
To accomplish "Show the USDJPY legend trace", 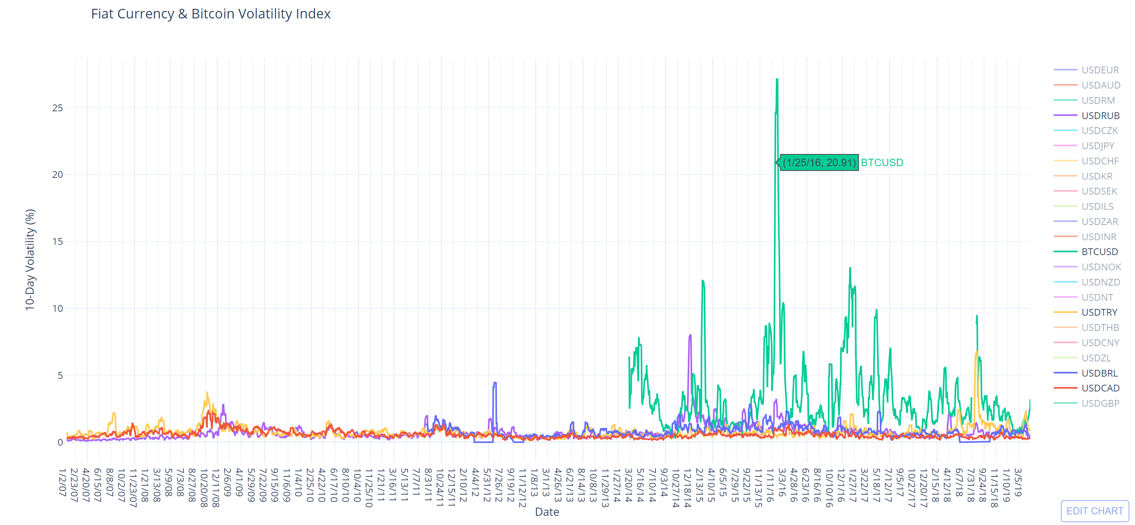I will click(1097, 146).
